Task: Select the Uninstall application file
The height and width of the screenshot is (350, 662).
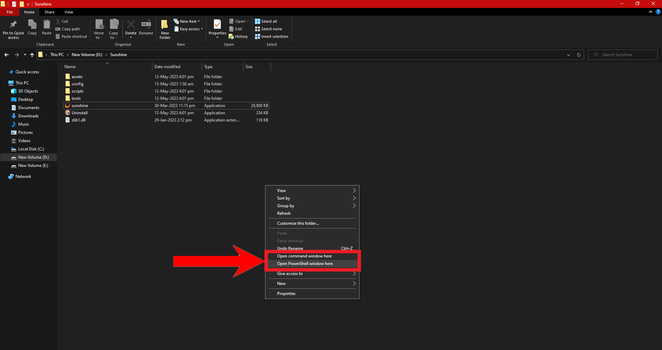Action: pos(167,113)
